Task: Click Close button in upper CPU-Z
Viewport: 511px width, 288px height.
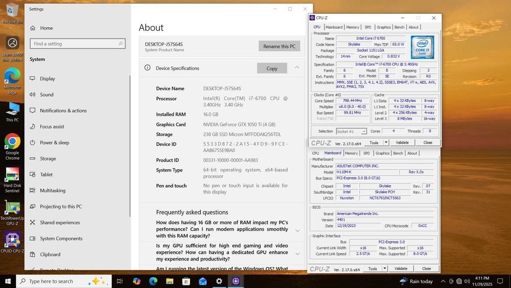Action: 428,143
